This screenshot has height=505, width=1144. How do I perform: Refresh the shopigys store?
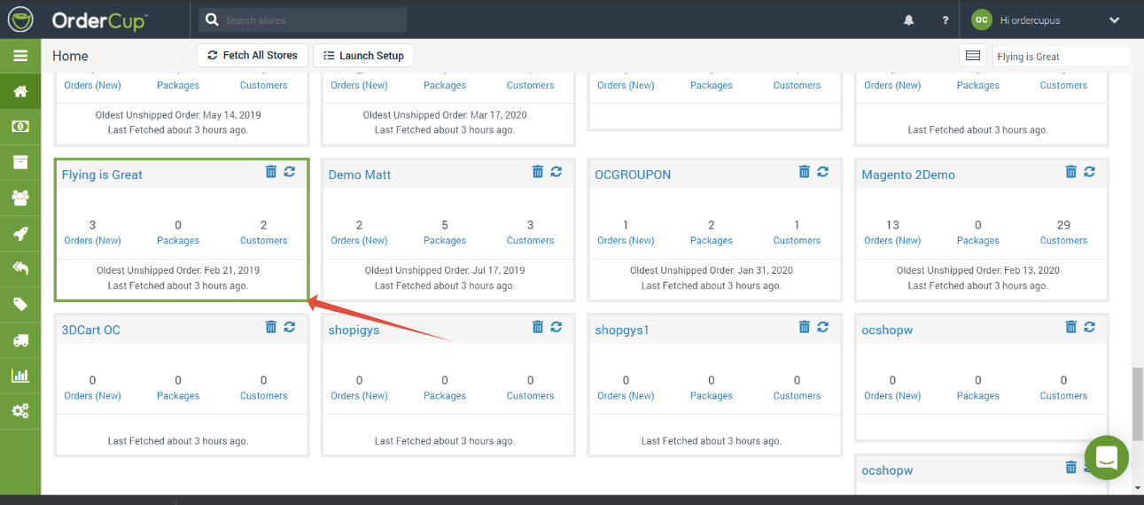coord(556,327)
